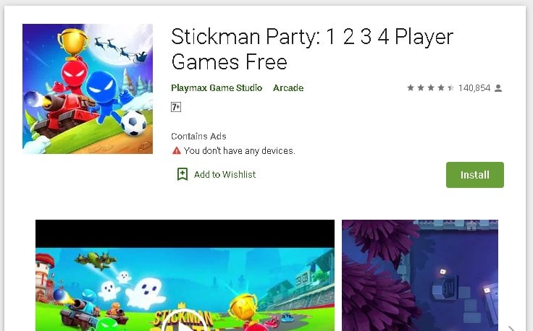533x331 pixels.
Task: Click the Add to Wishlist bookmark icon
Action: 182,174
